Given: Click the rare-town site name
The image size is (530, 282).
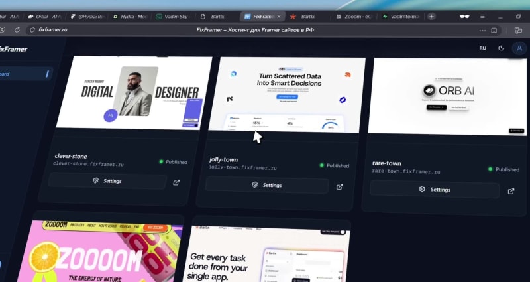Looking at the screenshot, I should 387,163.
